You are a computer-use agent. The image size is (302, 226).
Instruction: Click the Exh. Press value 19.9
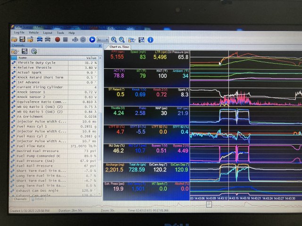pos(118,189)
